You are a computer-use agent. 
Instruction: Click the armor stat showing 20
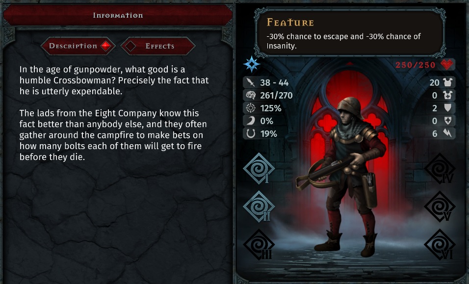(442, 82)
